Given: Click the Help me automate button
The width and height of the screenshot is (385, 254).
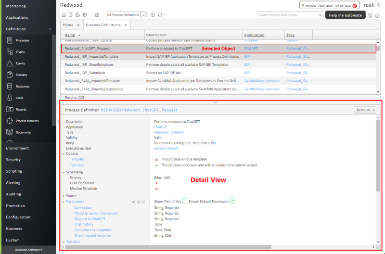Looking at the screenshot, I should coord(345,15).
